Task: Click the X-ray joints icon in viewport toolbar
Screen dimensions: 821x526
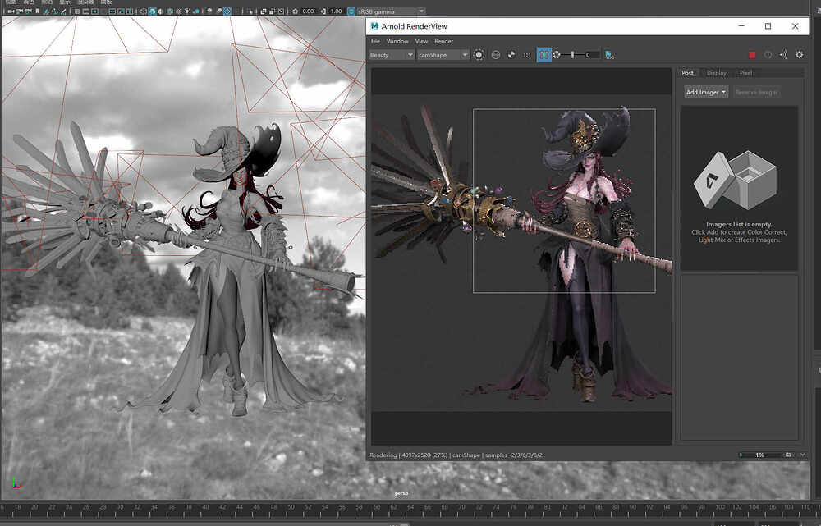Action: tap(281, 11)
